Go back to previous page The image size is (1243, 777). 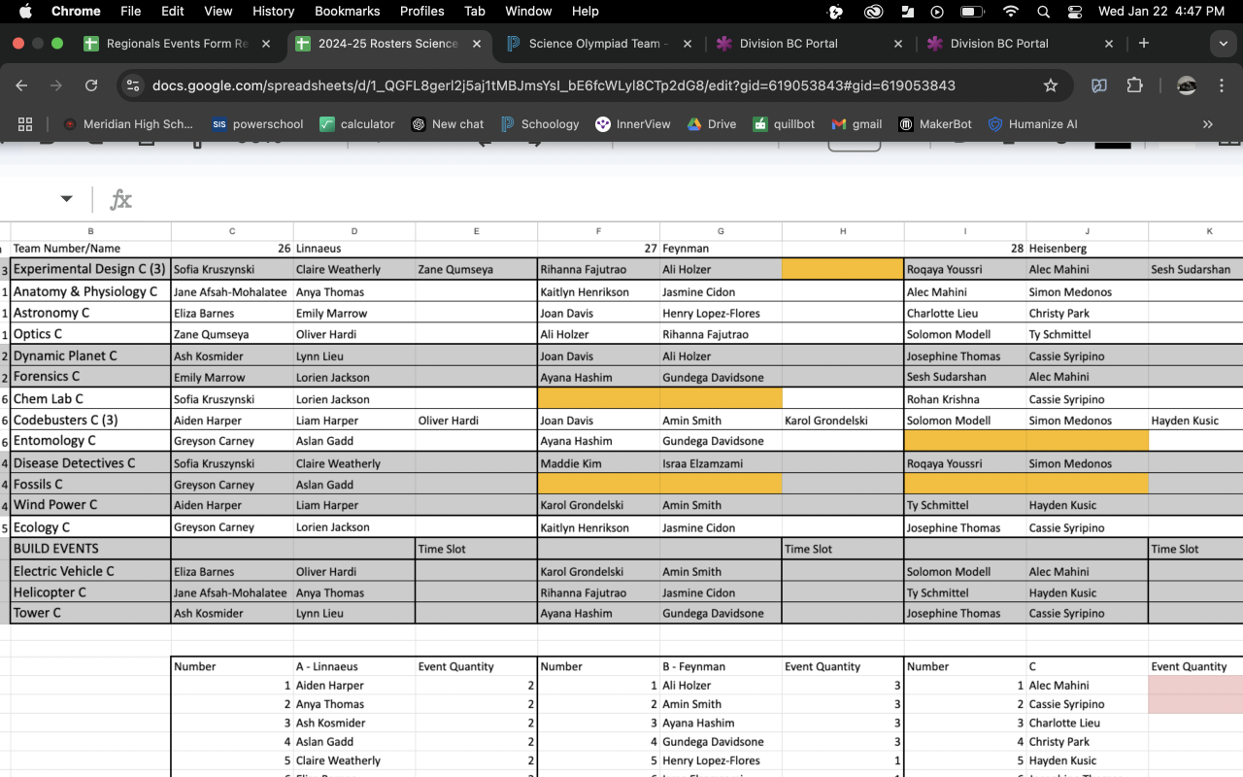tap(21, 85)
